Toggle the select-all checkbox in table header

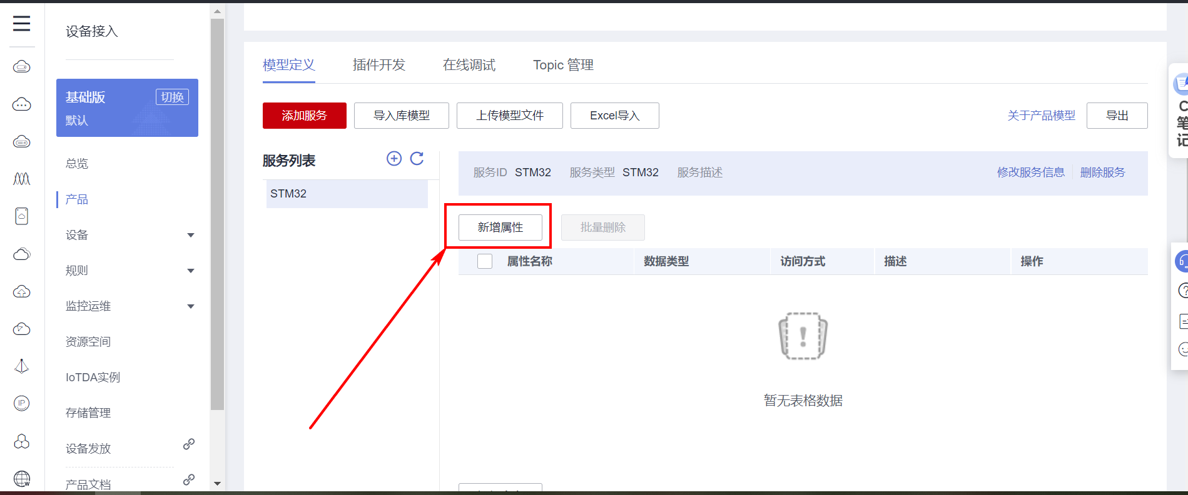point(485,261)
